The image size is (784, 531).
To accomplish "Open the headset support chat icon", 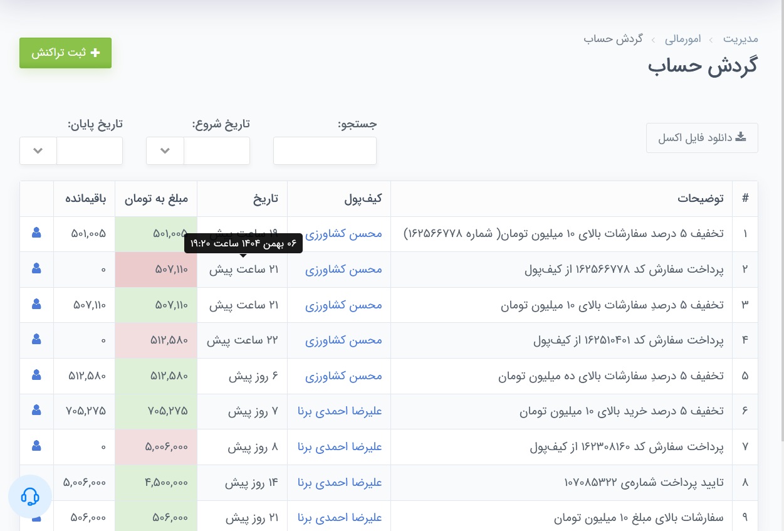I will [x=30, y=497].
